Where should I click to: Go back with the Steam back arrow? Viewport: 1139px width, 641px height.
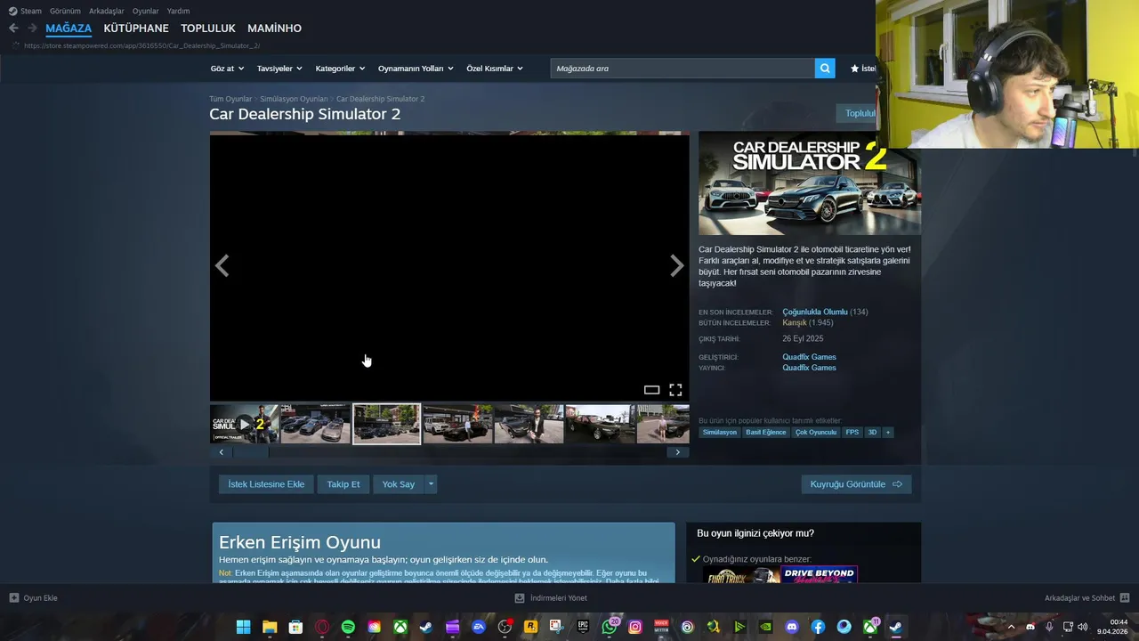tap(13, 28)
